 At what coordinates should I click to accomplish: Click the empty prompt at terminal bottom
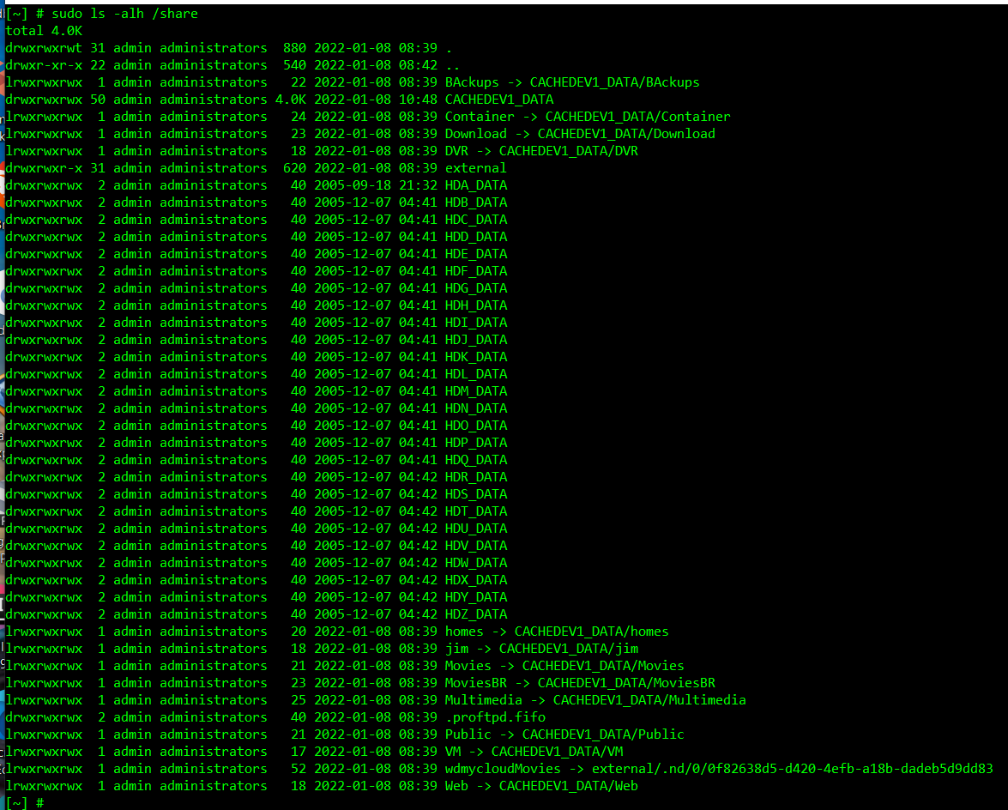pos(39,802)
